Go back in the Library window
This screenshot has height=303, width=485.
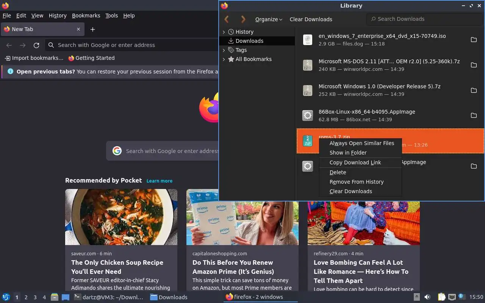click(x=227, y=19)
